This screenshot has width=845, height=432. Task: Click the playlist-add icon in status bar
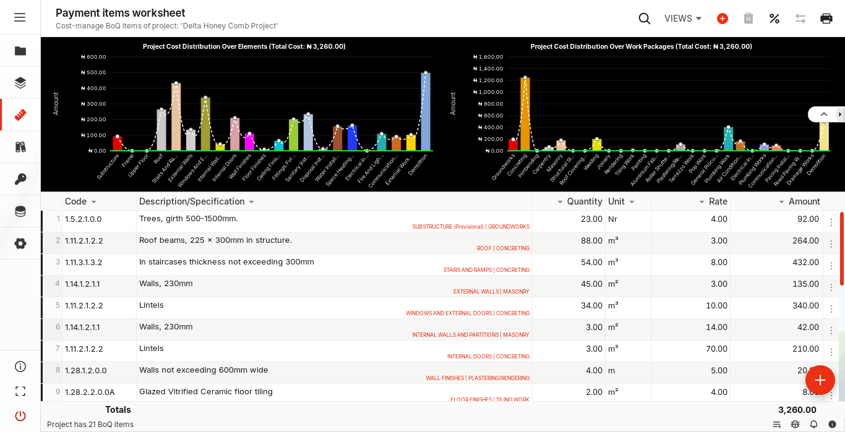(x=777, y=425)
